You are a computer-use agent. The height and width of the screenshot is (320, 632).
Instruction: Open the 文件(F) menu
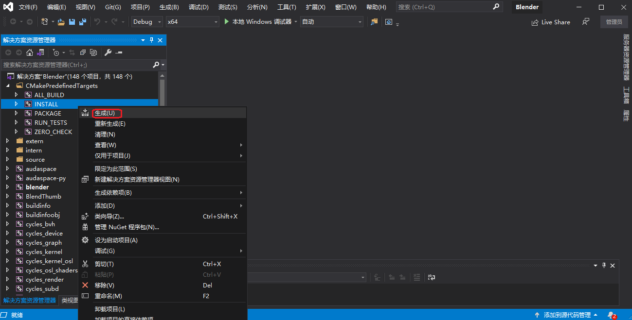28,7
